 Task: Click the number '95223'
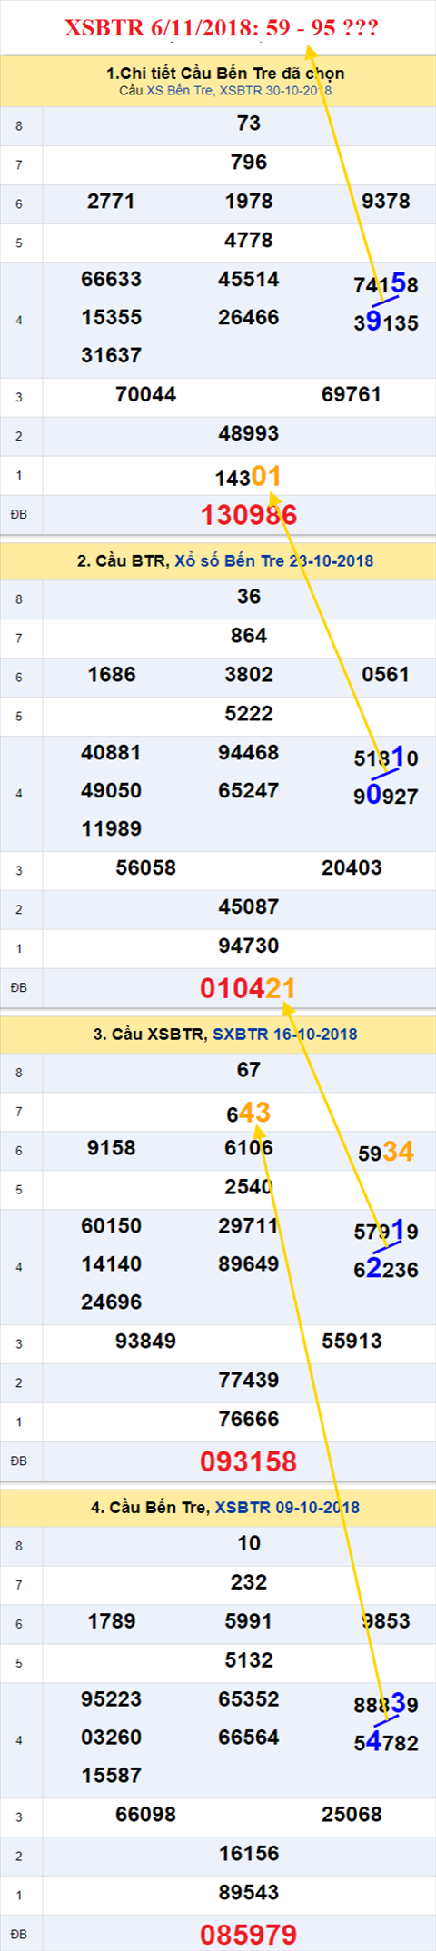pos(111,1699)
